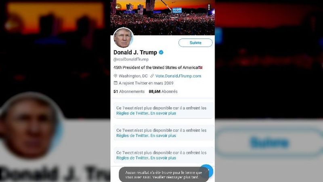Open the Vote.DonaldJTrump.com link
This screenshot has width=323, height=182.
(x=178, y=76)
